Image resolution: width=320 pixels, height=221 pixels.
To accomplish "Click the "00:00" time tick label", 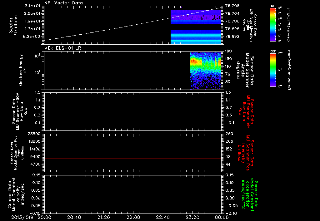I will (222, 217).
